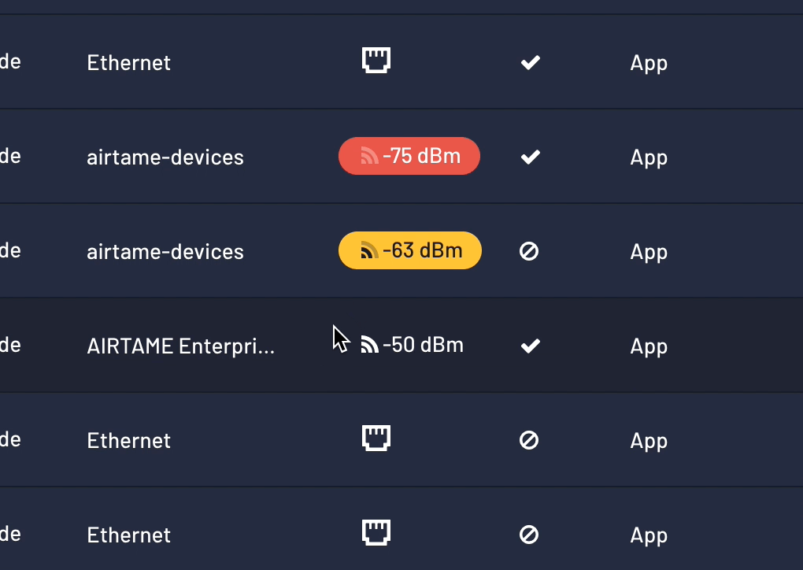803x570 pixels.
Task: Click the -50 dBm Wi-Fi signal indicator
Action: (412, 345)
